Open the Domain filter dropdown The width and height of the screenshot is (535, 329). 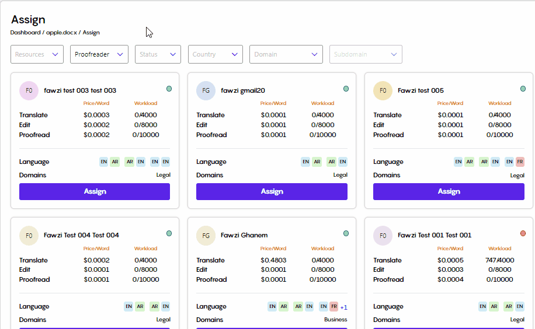point(286,54)
